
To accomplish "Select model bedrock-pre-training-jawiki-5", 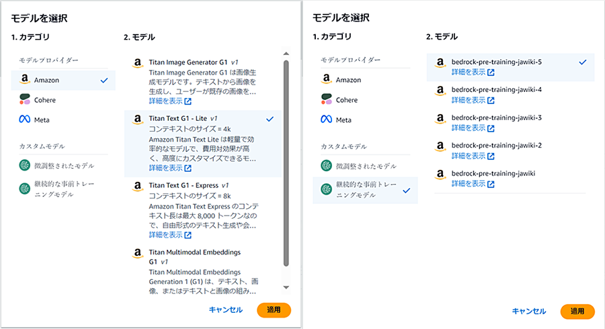I will pos(510,67).
